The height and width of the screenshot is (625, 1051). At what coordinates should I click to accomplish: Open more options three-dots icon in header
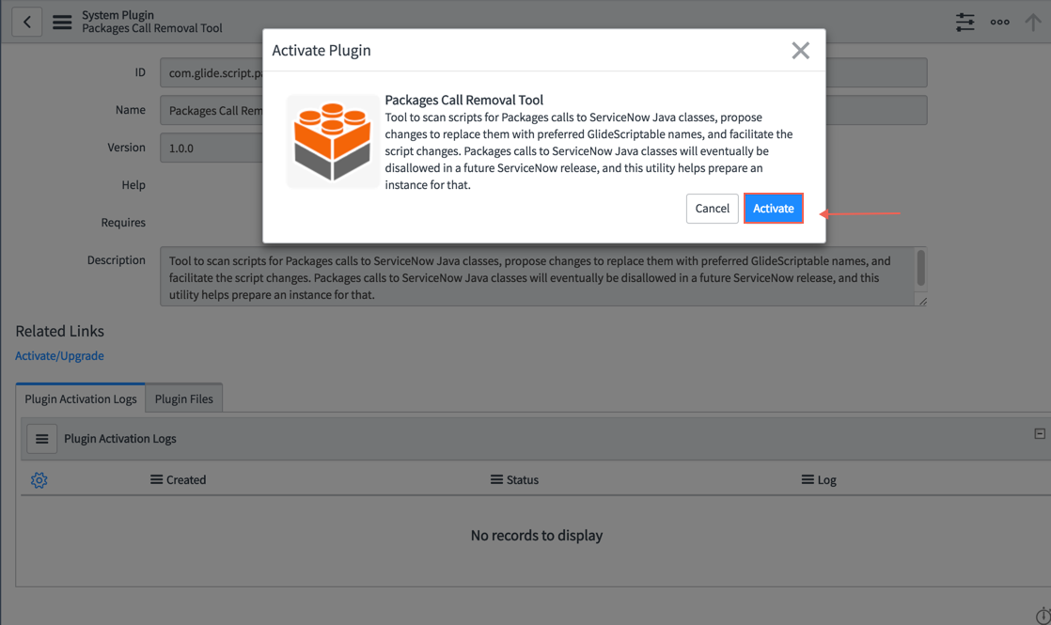pyautogui.click(x=999, y=23)
